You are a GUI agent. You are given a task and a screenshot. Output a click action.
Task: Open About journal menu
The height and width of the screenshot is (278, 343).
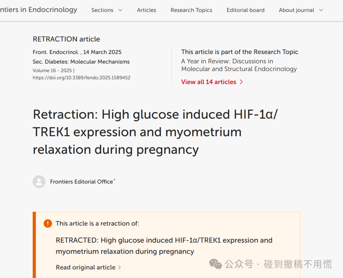click(x=301, y=10)
